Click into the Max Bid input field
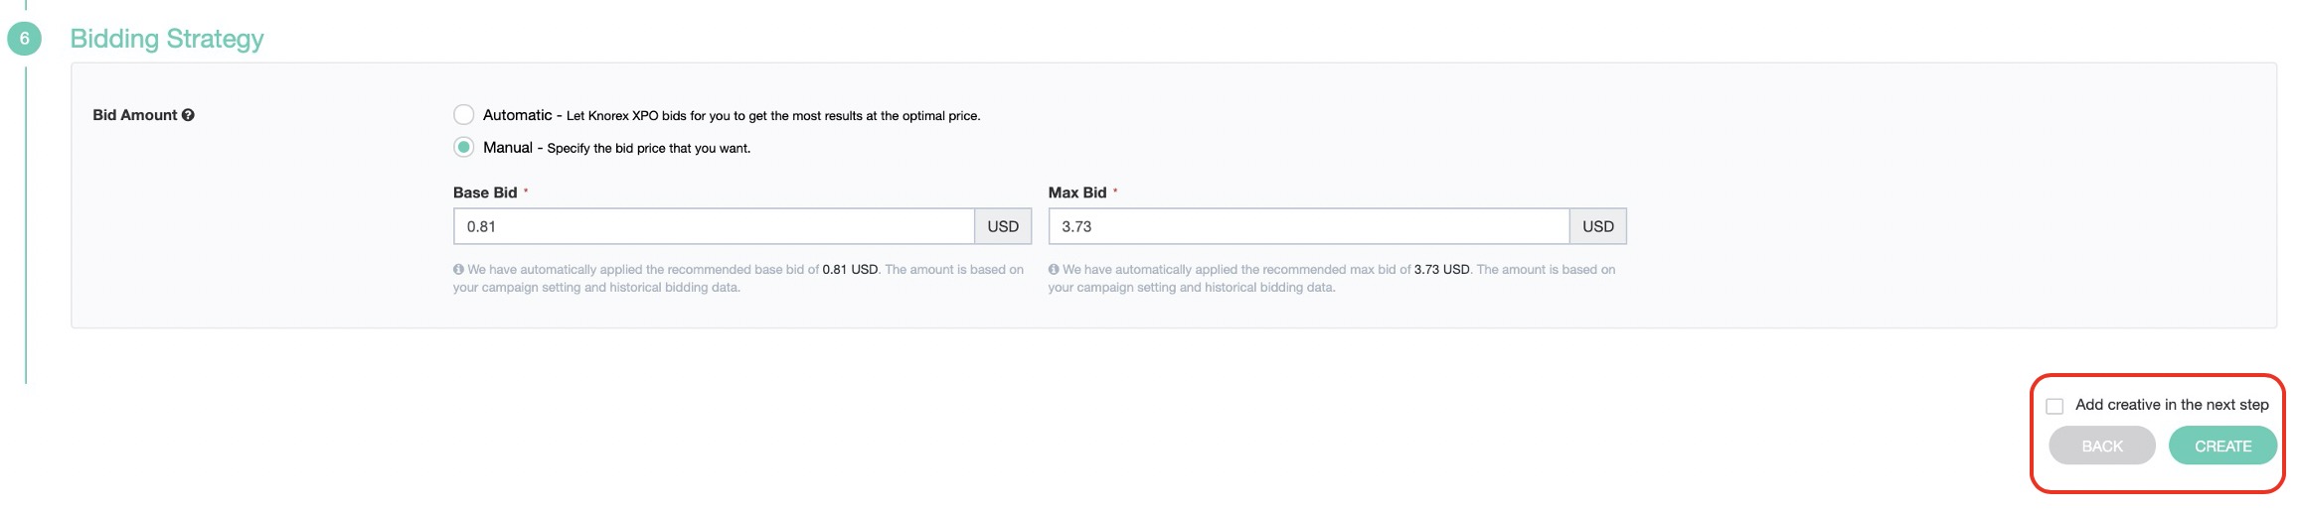Viewport: 2298px width, 510px height. (x=1309, y=226)
